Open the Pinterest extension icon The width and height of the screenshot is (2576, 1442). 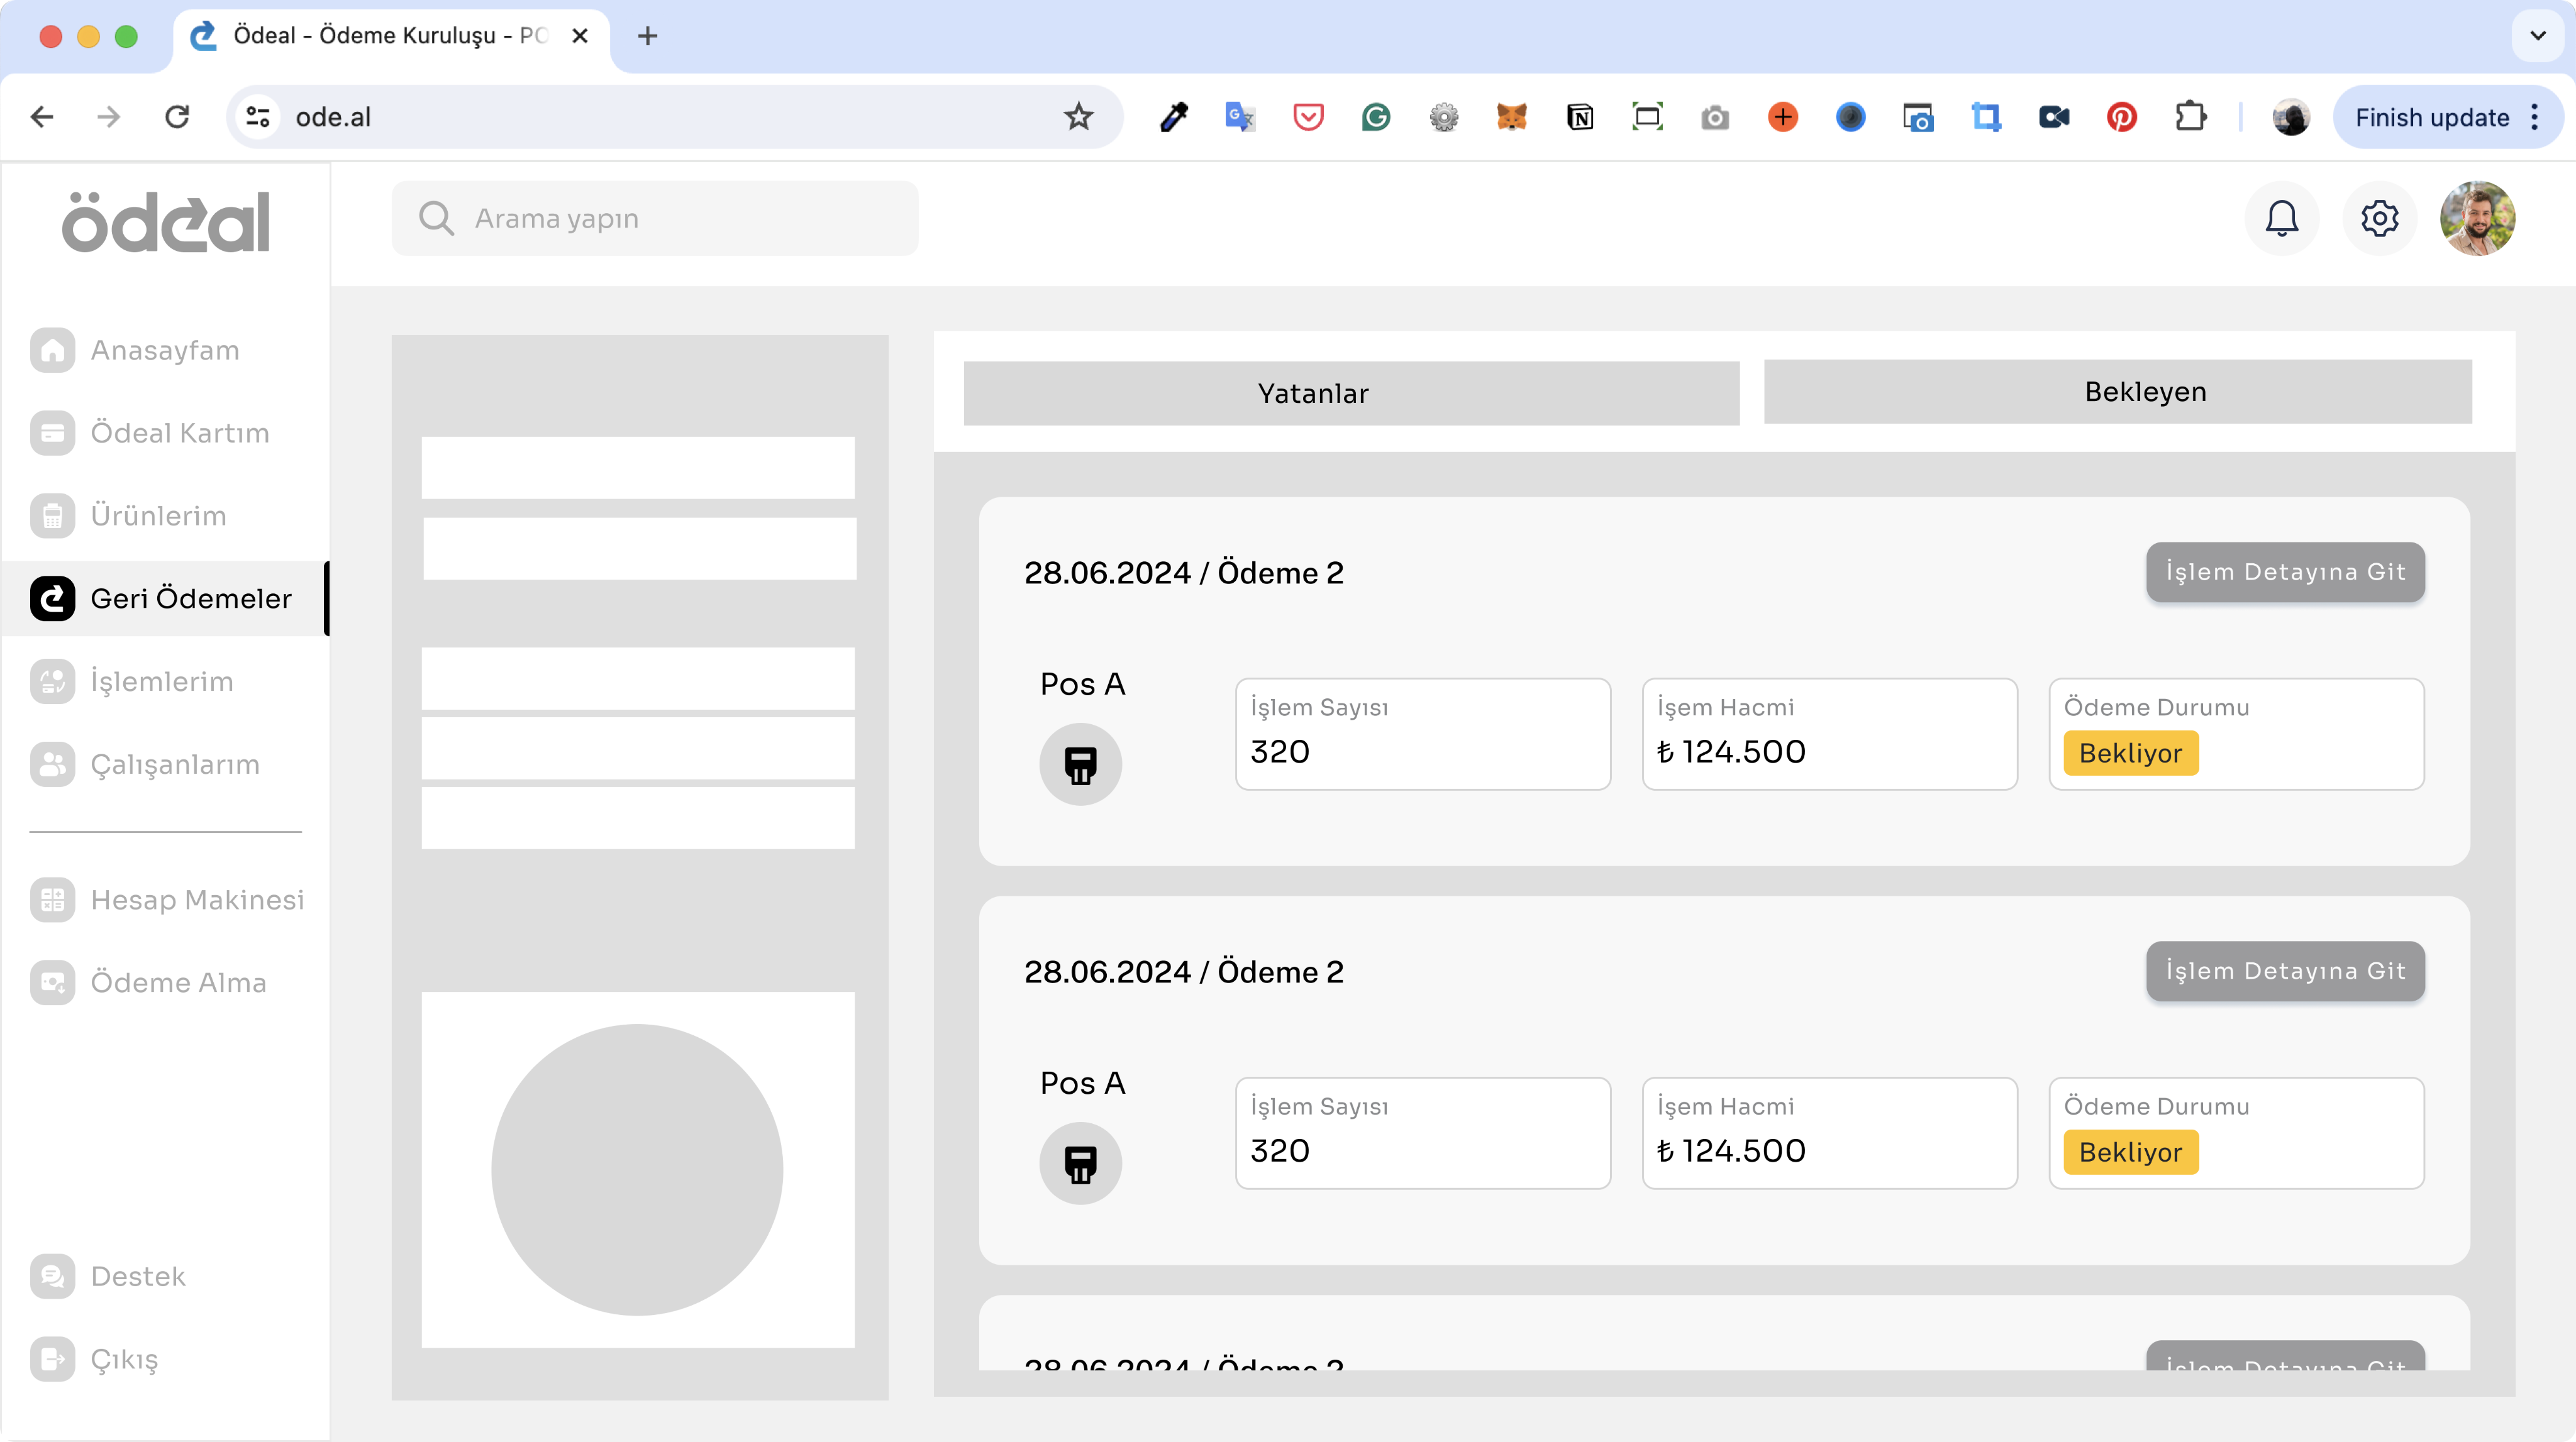pyautogui.click(x=2121, y=117)
